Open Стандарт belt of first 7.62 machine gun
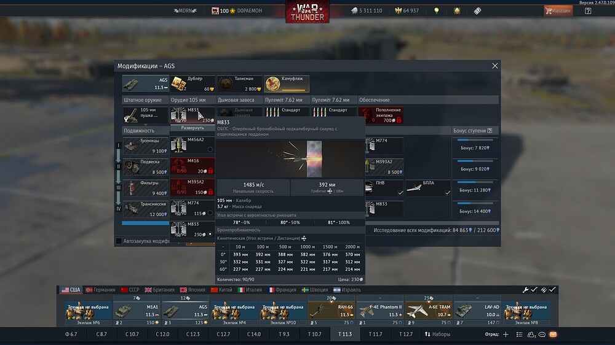This screenshot has width=615, height=345. click(x=287, y=112)
